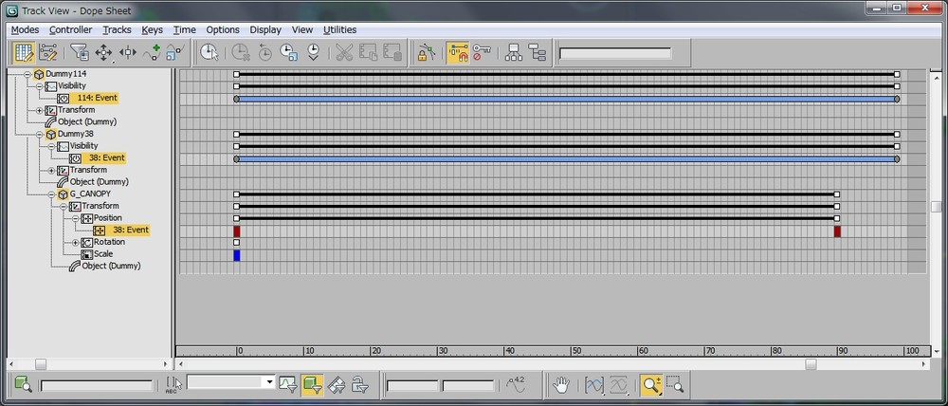Select the 38: Event track under Dummy38 Visibility
The image size is (948, 406).
pyautogui.click(x=106, y=157)
